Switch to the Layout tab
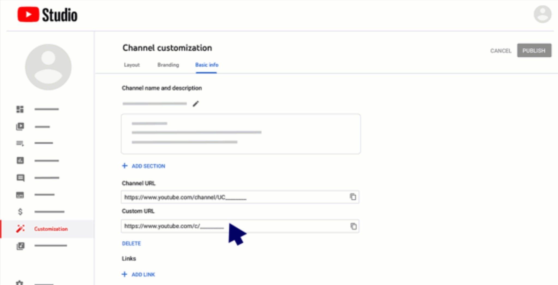 pyautogui.click(x=132, y=65)
